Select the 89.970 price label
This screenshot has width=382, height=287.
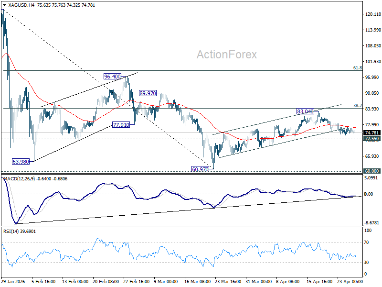click(x=148, y=93)
